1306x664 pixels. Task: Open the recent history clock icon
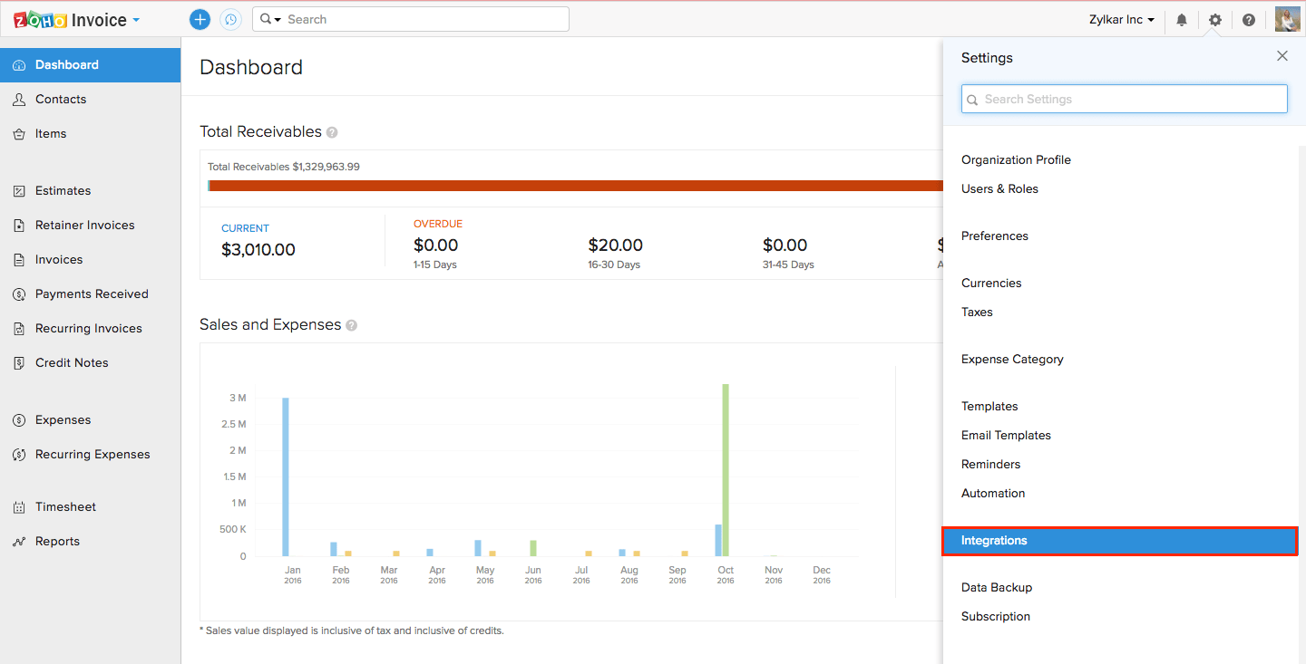pyautogui.click(x=231, y=19)
